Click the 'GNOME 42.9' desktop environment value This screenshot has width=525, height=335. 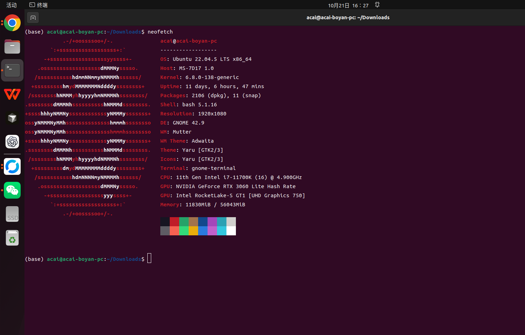(188, 123)
